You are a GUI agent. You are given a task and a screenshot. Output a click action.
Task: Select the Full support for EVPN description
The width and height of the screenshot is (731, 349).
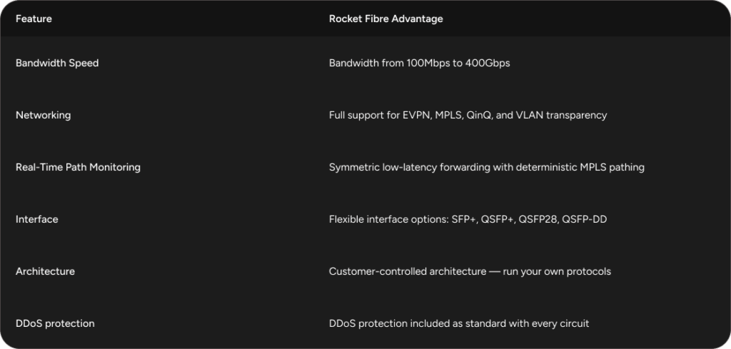point(468,115)
